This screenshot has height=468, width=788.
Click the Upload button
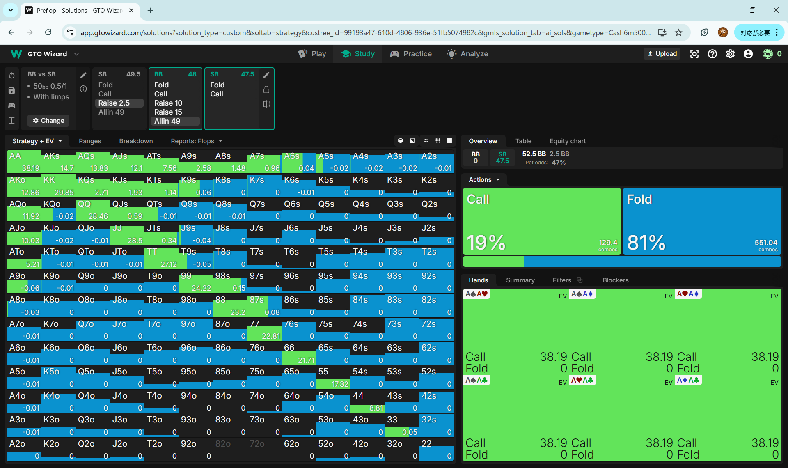662,54
